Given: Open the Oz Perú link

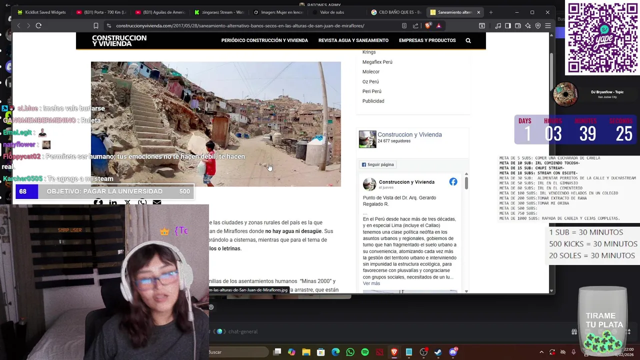Looking at the screenshot, I should (x=370, y=81).
